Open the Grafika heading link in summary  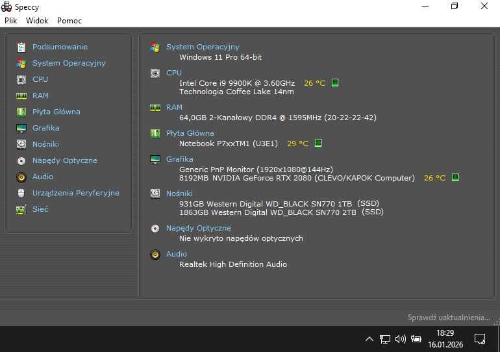[x=180, y=159]
